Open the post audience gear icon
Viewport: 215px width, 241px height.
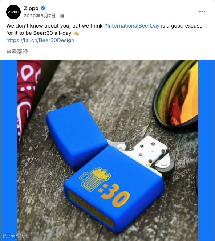pyautogui.click(x=62, y=16)
